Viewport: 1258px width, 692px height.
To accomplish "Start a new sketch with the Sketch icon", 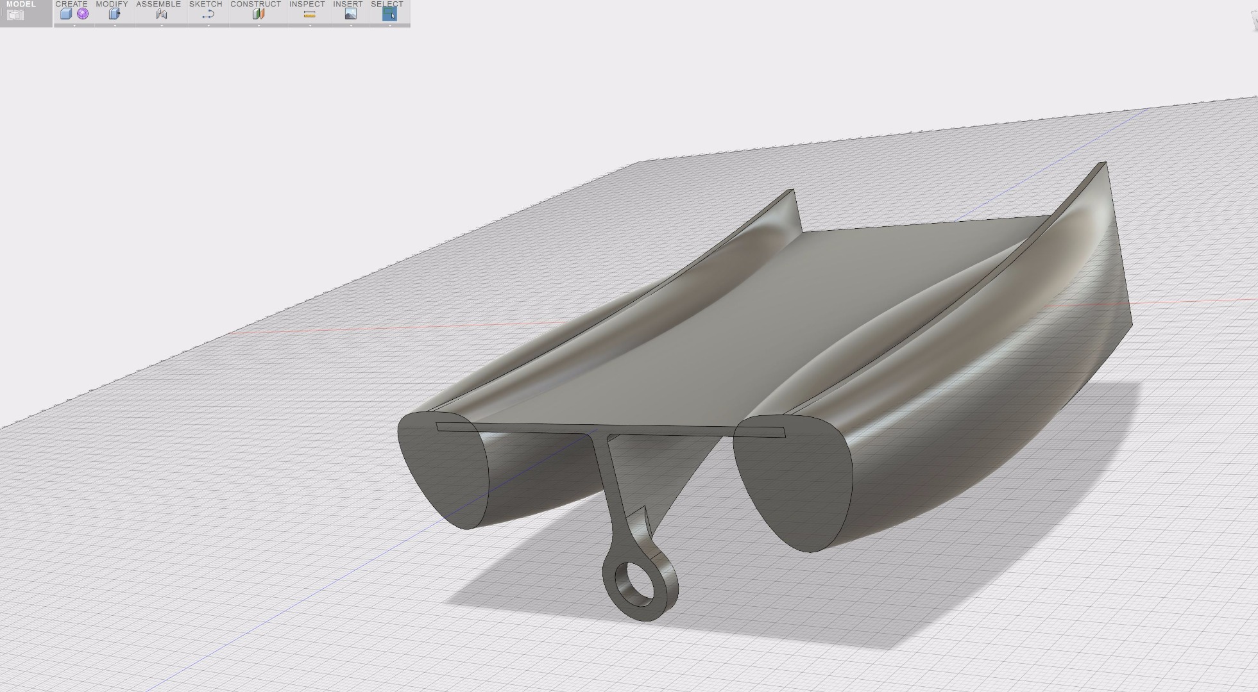I will pos(208,14).
